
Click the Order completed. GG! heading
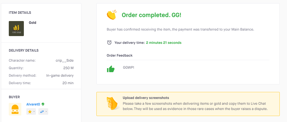point(152,15)
